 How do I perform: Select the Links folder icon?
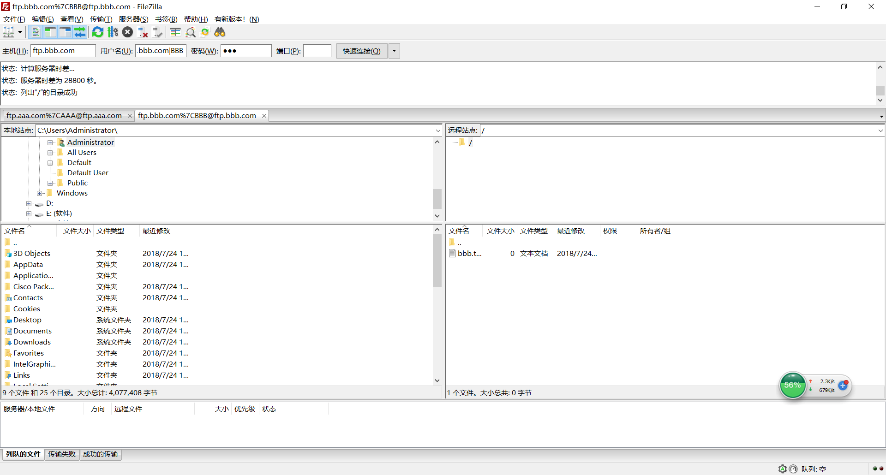8,375
